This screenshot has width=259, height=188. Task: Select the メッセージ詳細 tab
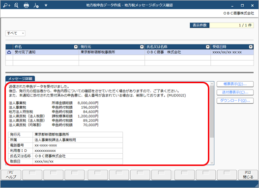point(20,79)
